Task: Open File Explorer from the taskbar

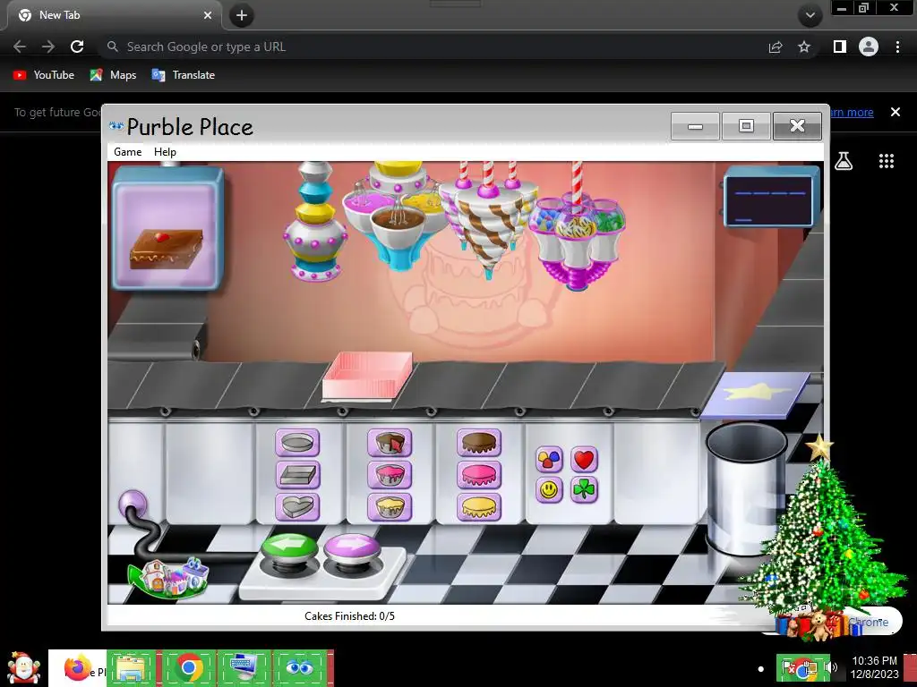Action: pyautogui.click(x=132, y=668)
